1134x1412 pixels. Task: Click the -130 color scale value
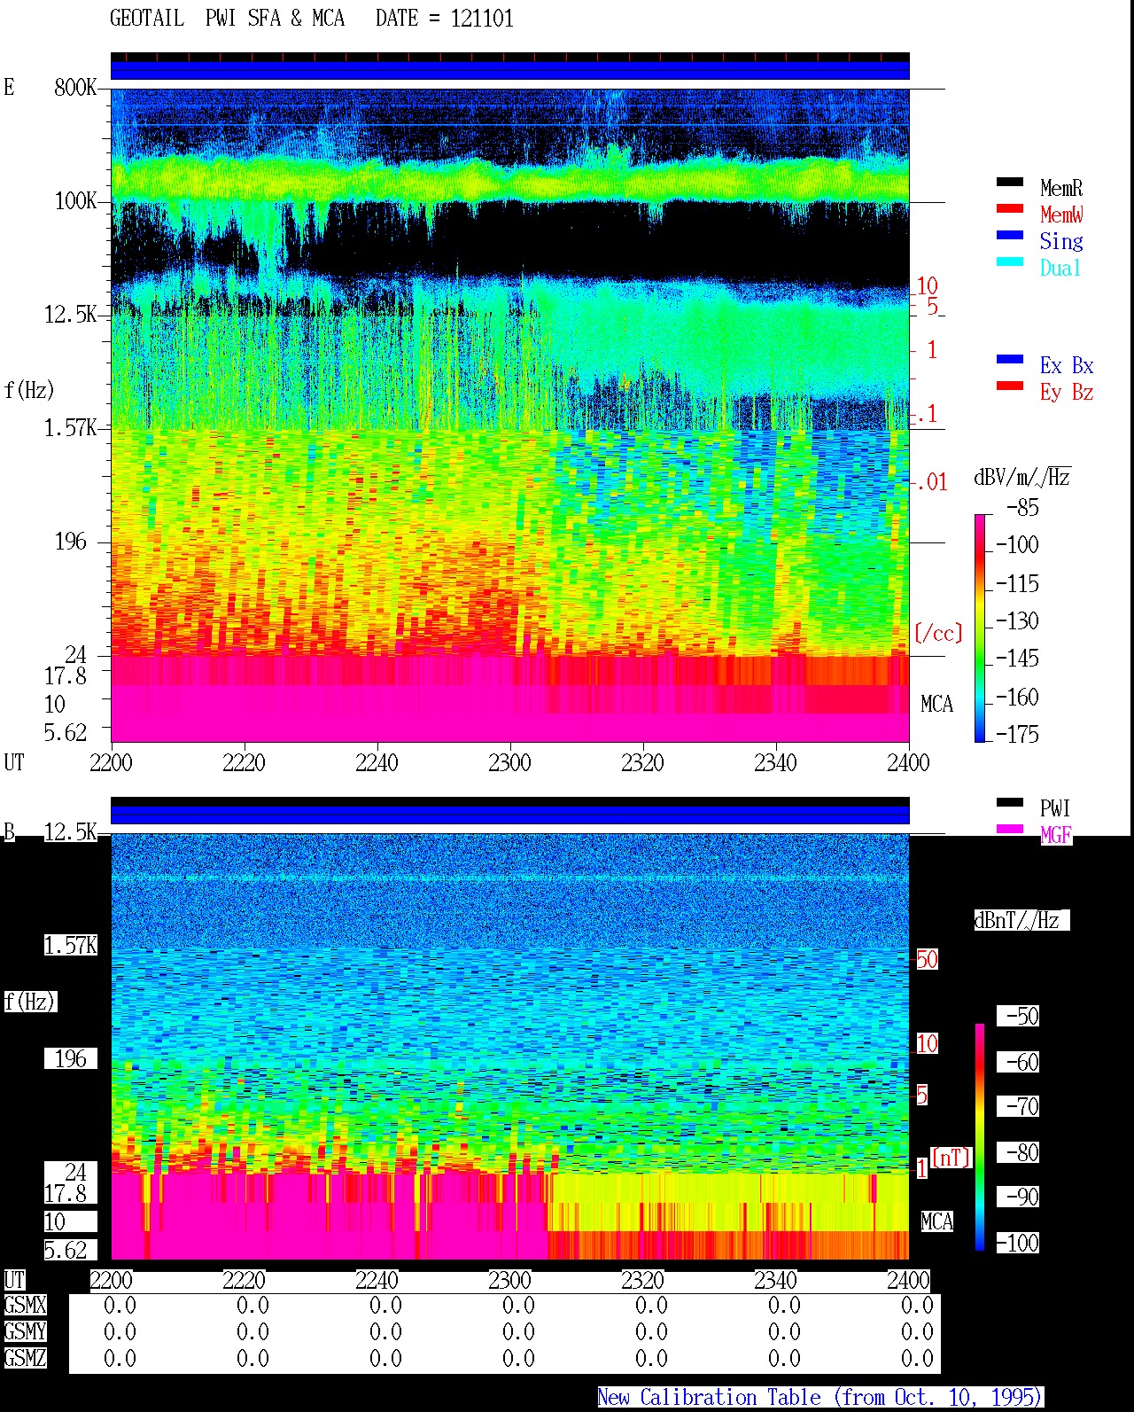point(1017,621)
